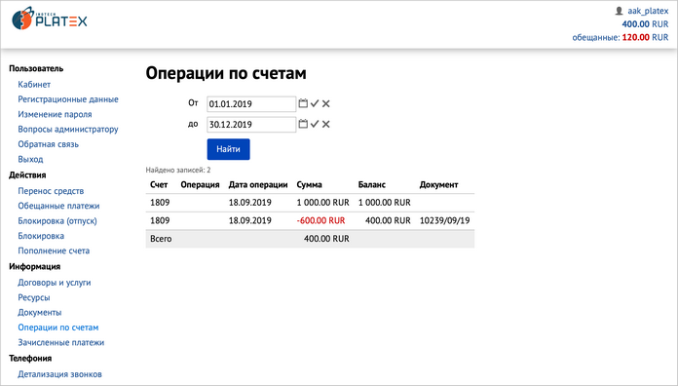Open Кабинет in the sidebar
This screenshot has width=678, height=386.
pos(34,85)
